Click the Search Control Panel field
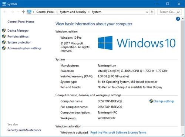Screen dimensions: 185x137 (169, 12)
